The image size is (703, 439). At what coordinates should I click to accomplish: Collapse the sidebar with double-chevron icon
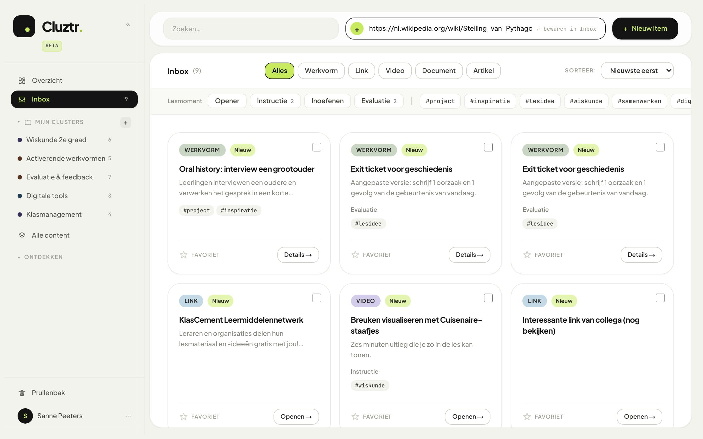[128, 24]
